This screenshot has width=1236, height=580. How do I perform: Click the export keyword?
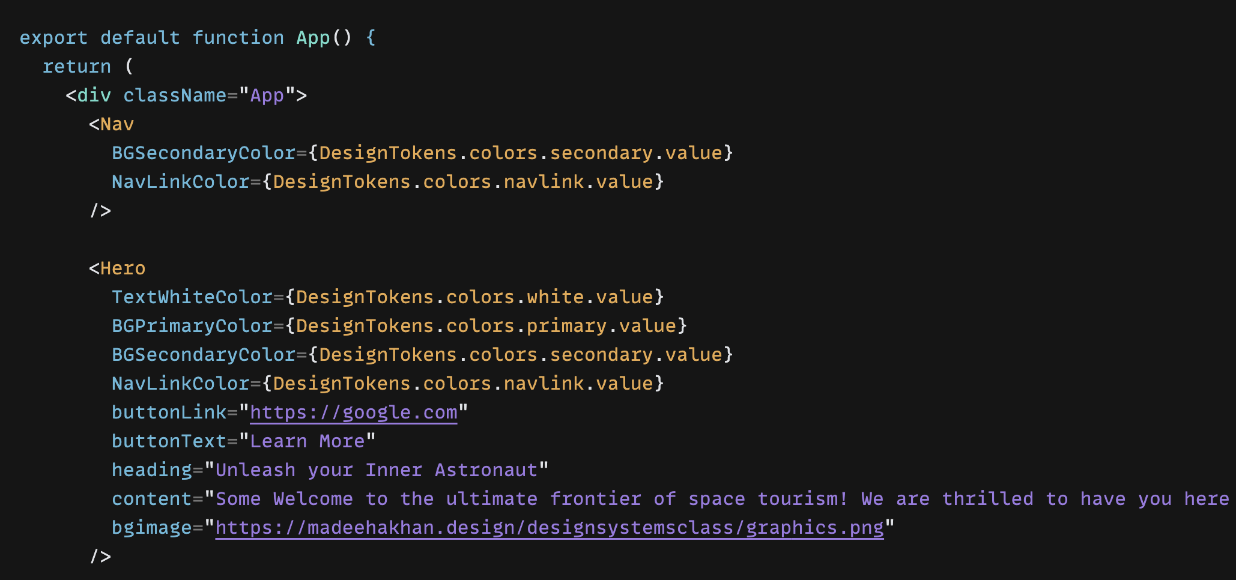click(x=53, y=38)
